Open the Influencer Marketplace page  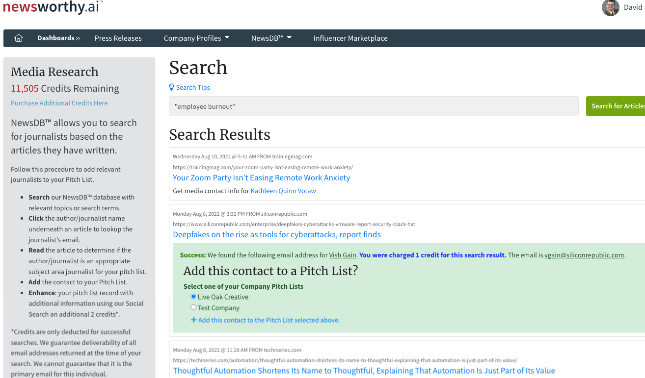(x=350, y=38)
